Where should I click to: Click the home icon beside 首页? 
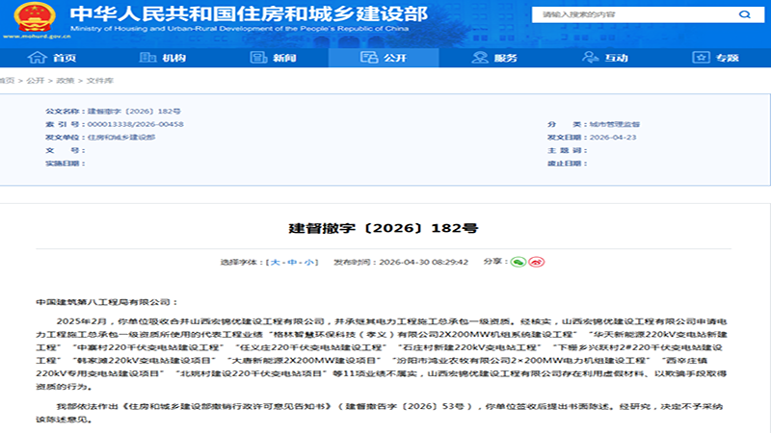coord(37,58)
